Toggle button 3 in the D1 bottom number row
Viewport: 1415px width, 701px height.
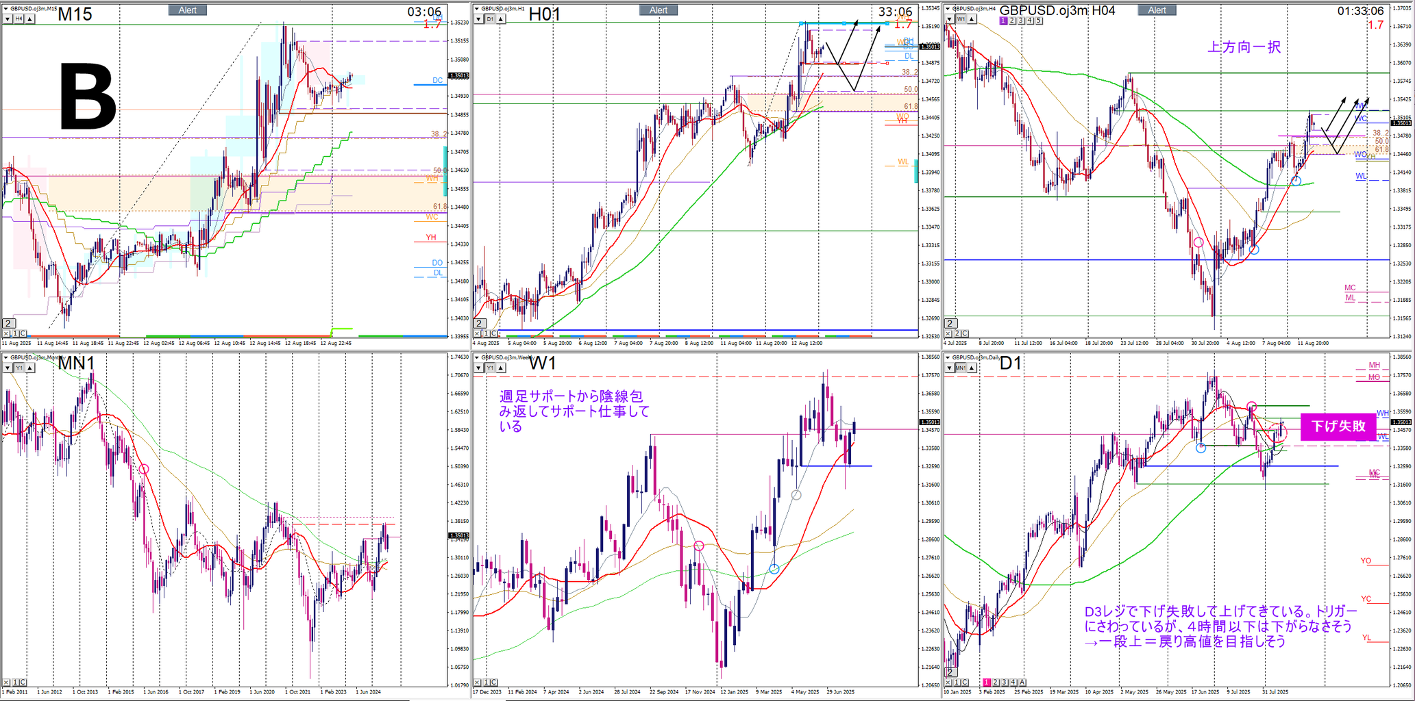pyautogui.click(x=1005, y=683)
